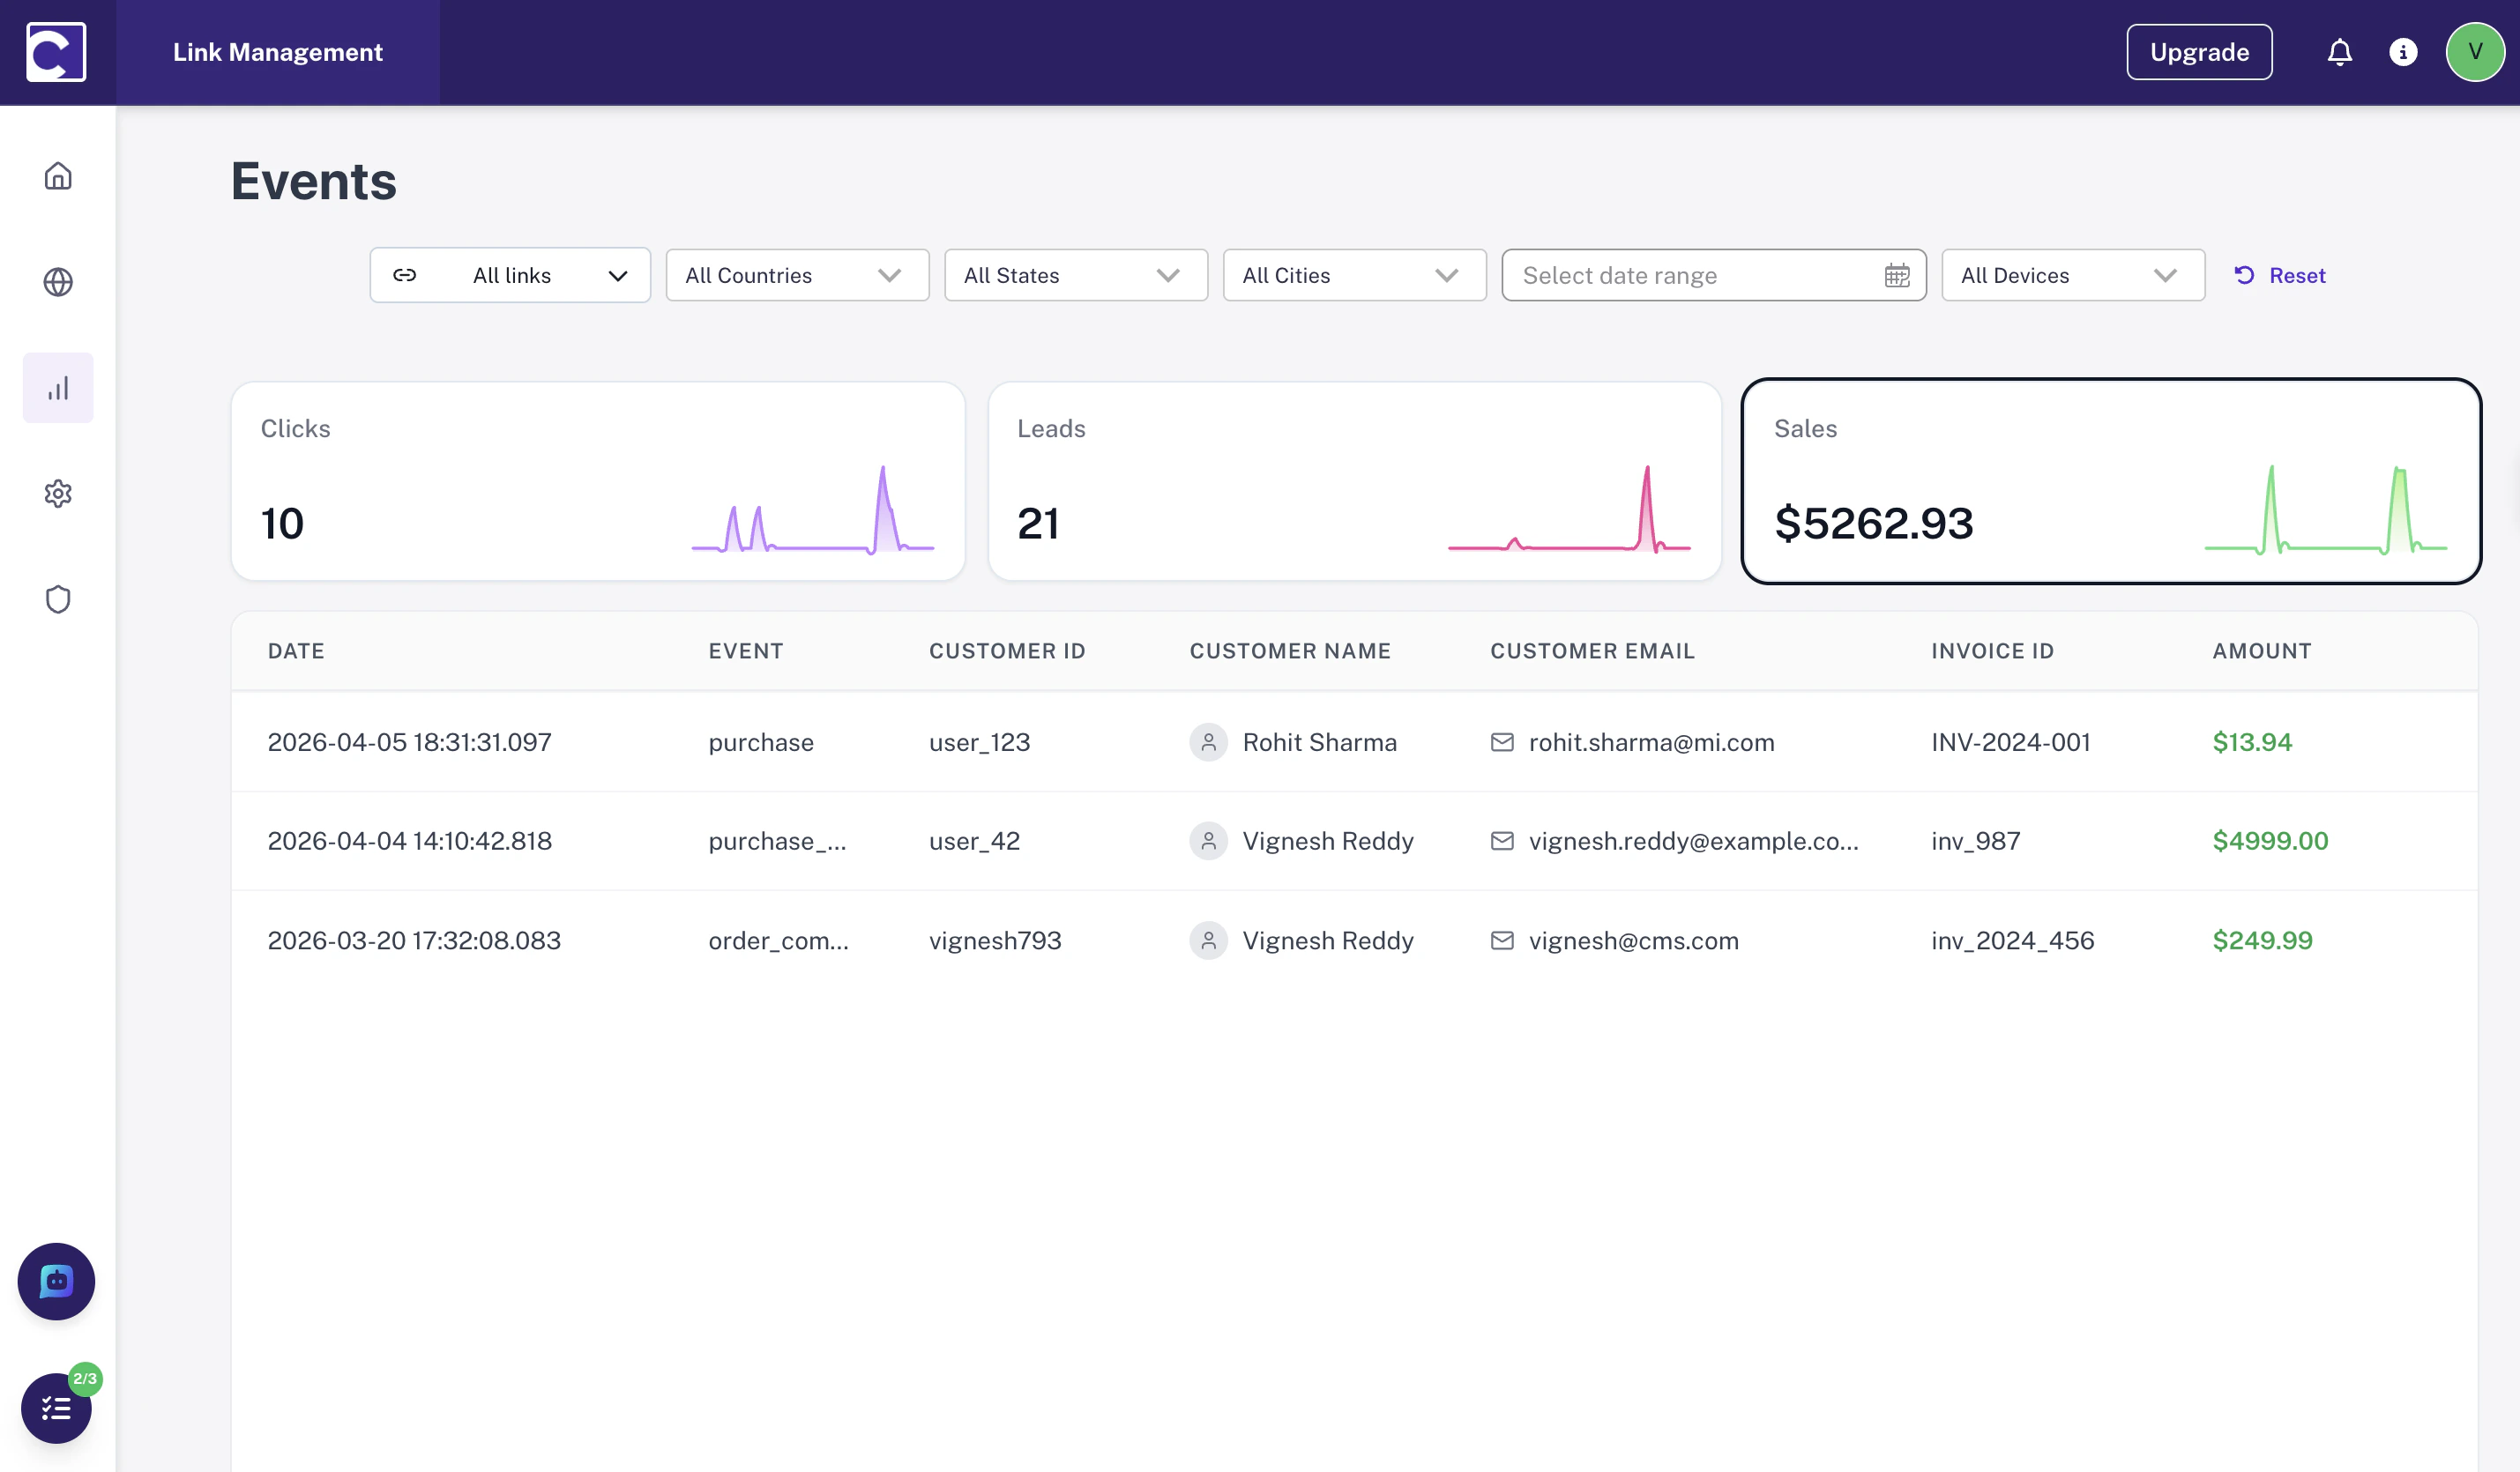Select the Link Management navigation item
Image resolution: width=2520 pixels, height=1472 pixels.
click(278, 52)
